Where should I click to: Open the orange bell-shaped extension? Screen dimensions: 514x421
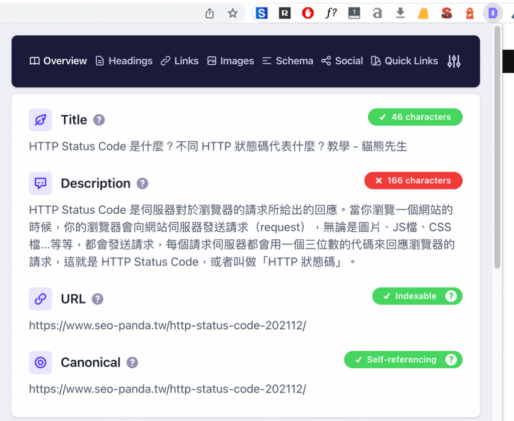[423, 13]
